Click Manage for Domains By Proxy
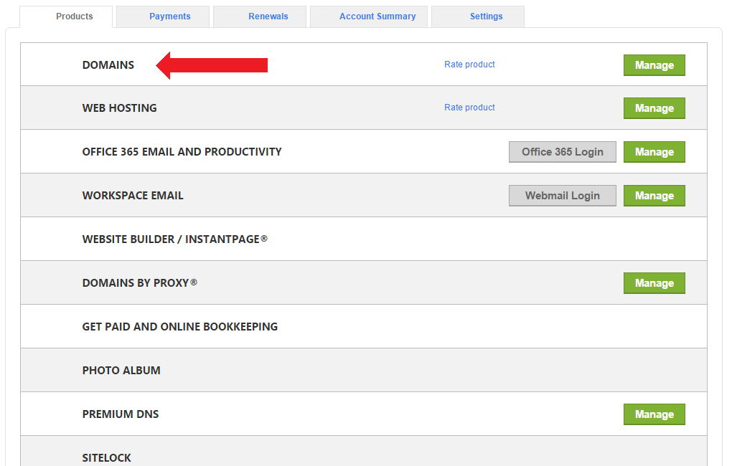 click(654, 283)
